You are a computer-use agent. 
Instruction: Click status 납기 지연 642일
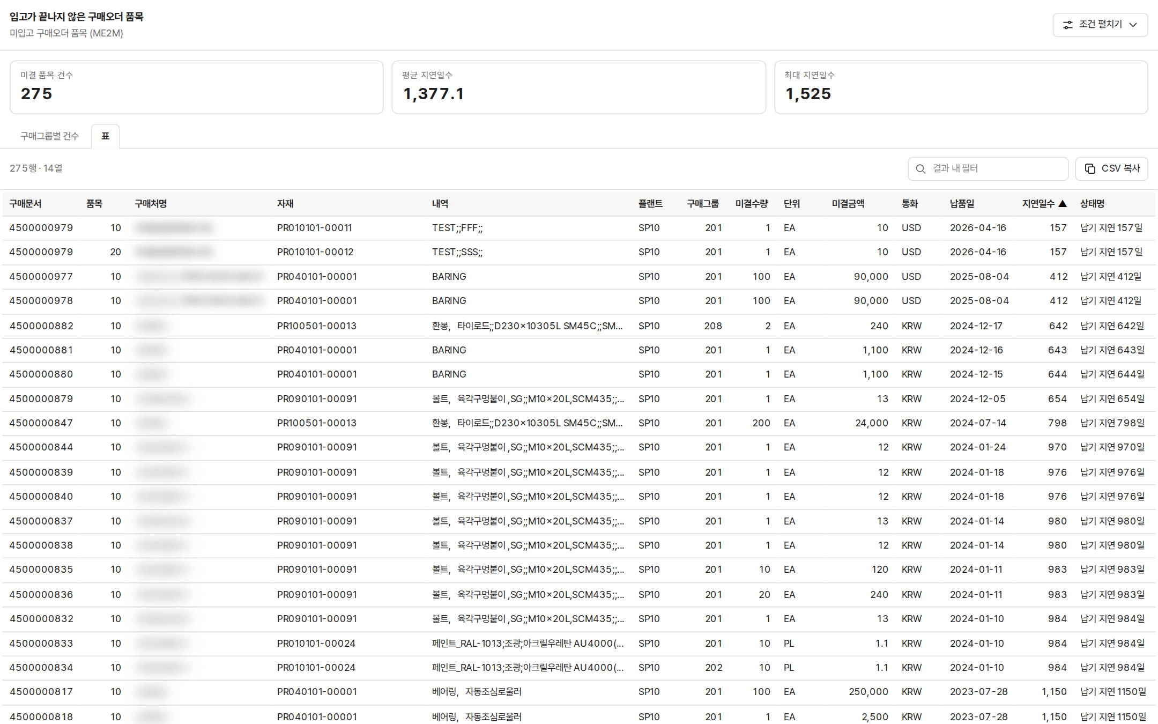[x=1112, y=326]
